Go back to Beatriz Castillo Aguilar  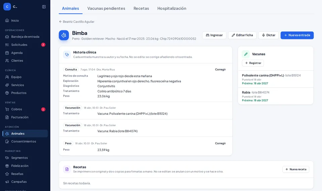click(x=76, y=21)
